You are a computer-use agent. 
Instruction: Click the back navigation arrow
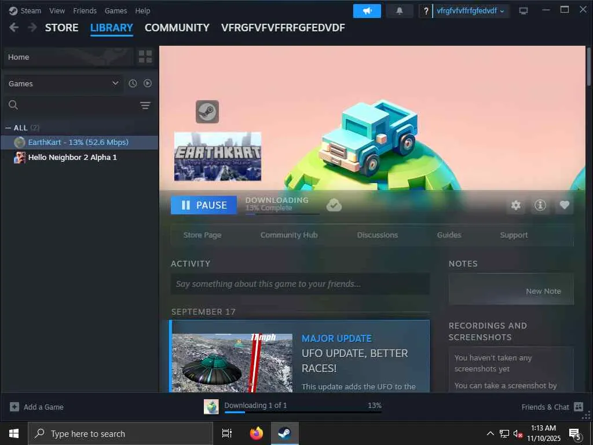[14, 28]
